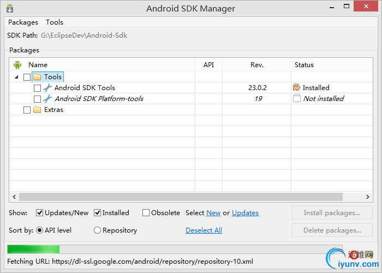Check the Tools group checkbox

tap(27, 78)
